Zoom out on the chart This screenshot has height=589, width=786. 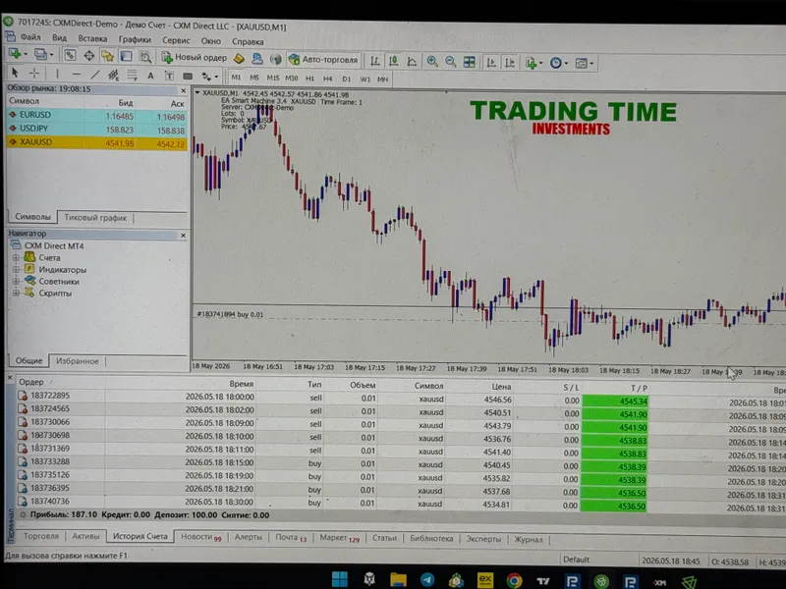tap(450, 62)
